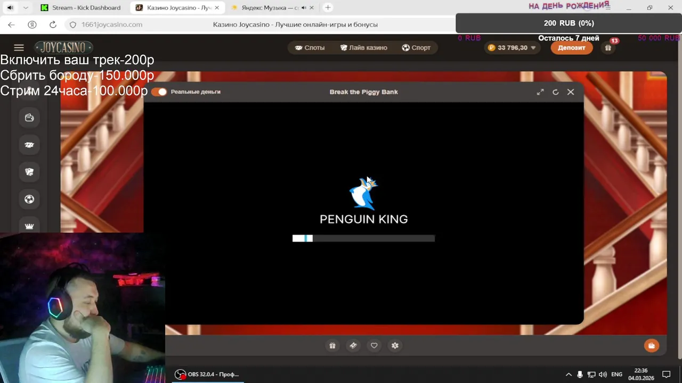Open the gift bonuses icon below the game
682x383 pixels.
coord(332,346)
